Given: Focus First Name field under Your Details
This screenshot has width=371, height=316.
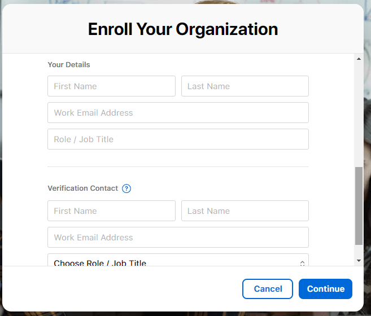Looking at the screenshot, I should [111, 86].
